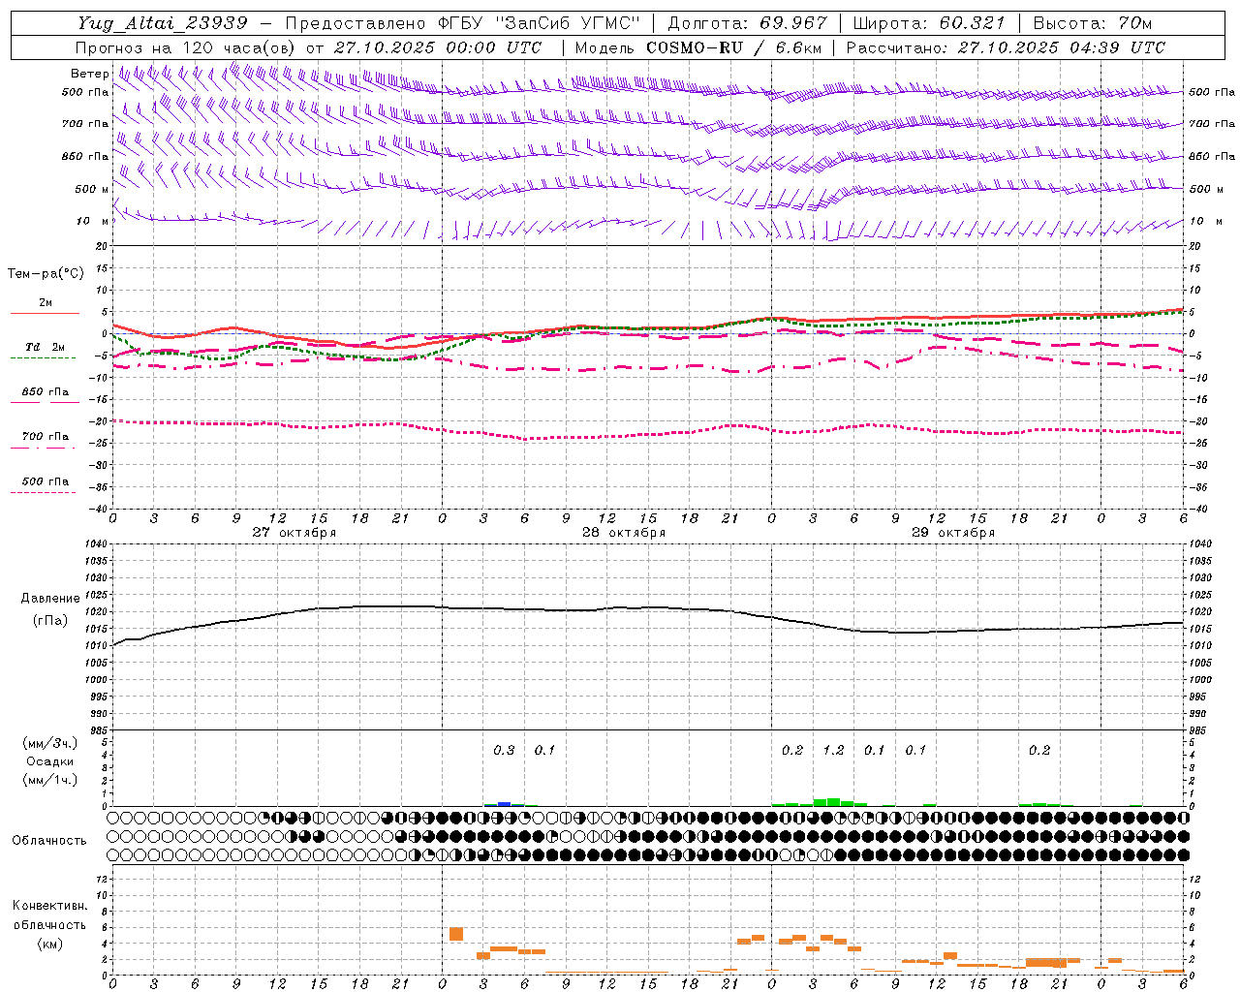The image size is (1240, 992).
Task: Click the 500 гПа temperature legend entry
Action: point(45,481)
